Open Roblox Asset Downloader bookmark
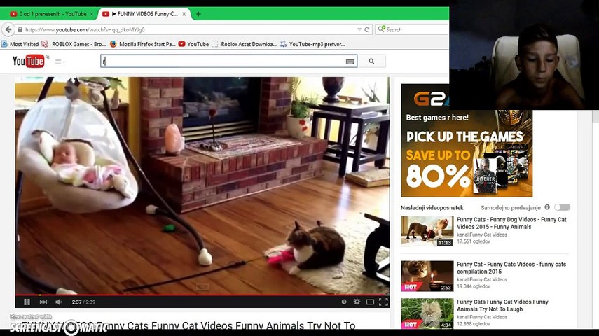 coord(244,44)
